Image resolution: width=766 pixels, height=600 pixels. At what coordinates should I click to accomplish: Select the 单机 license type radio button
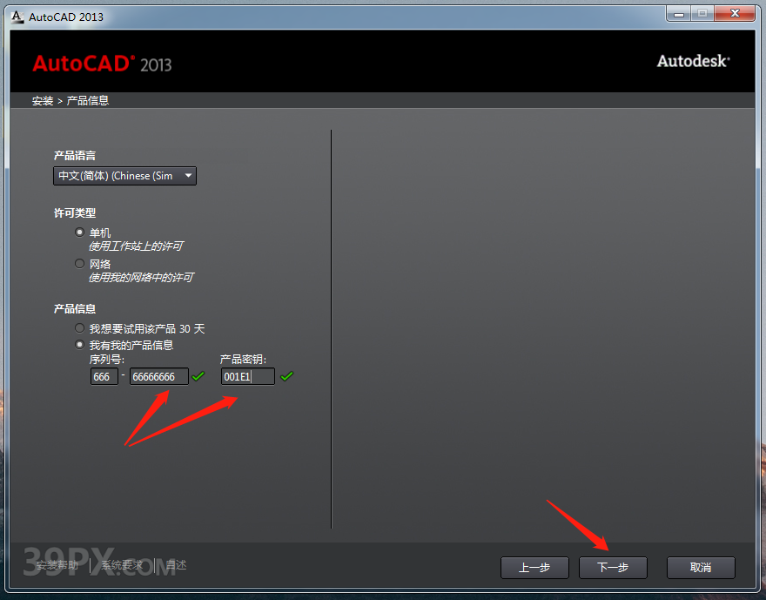coord(79,233)
